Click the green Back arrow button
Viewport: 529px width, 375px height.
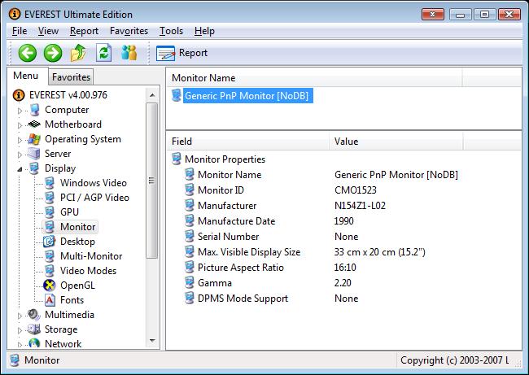28,53
